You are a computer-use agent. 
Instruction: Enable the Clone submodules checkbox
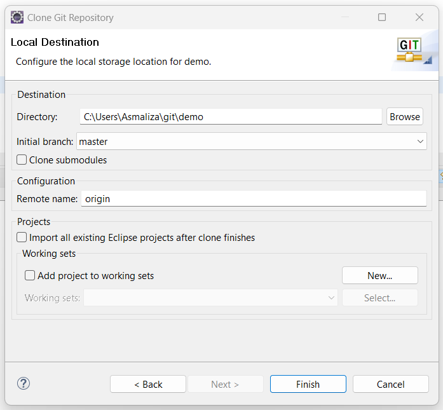tap(22, 160)
